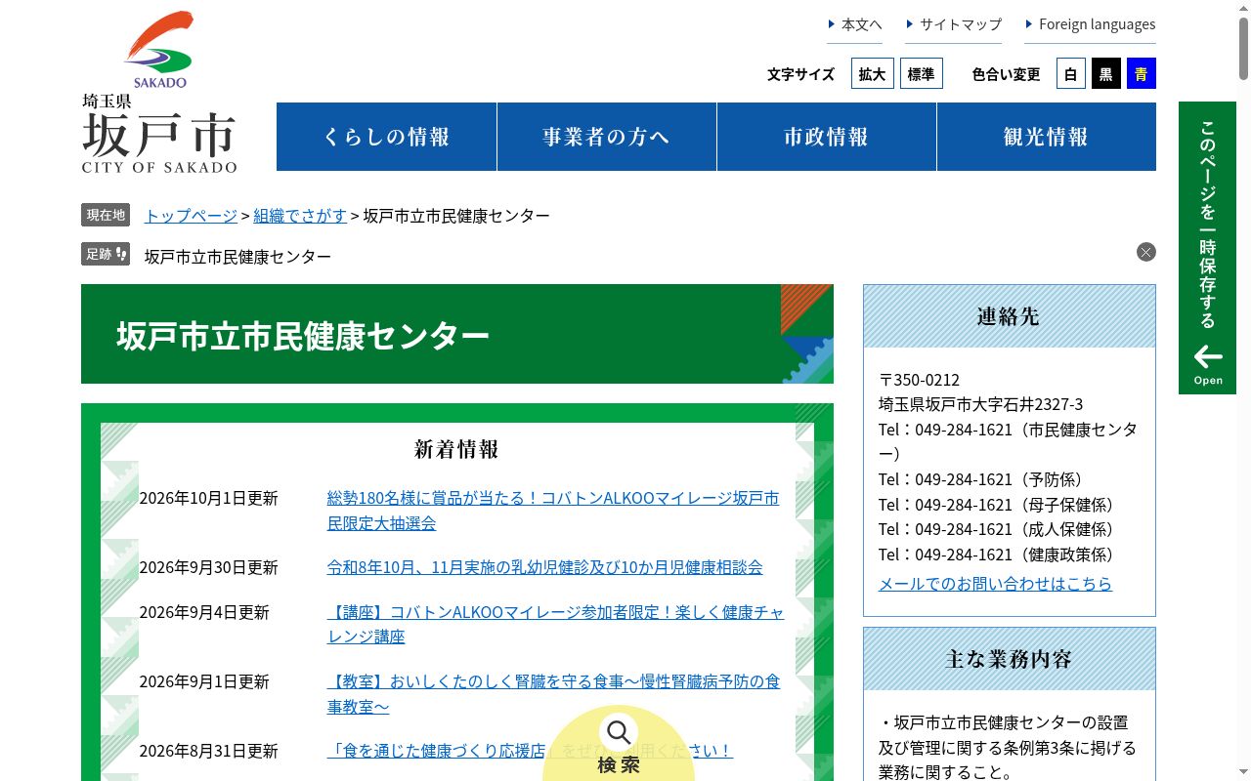Open the 慢性腎臓病予防の食事教室 link
1251x781 pixels.
coord(553,694)
